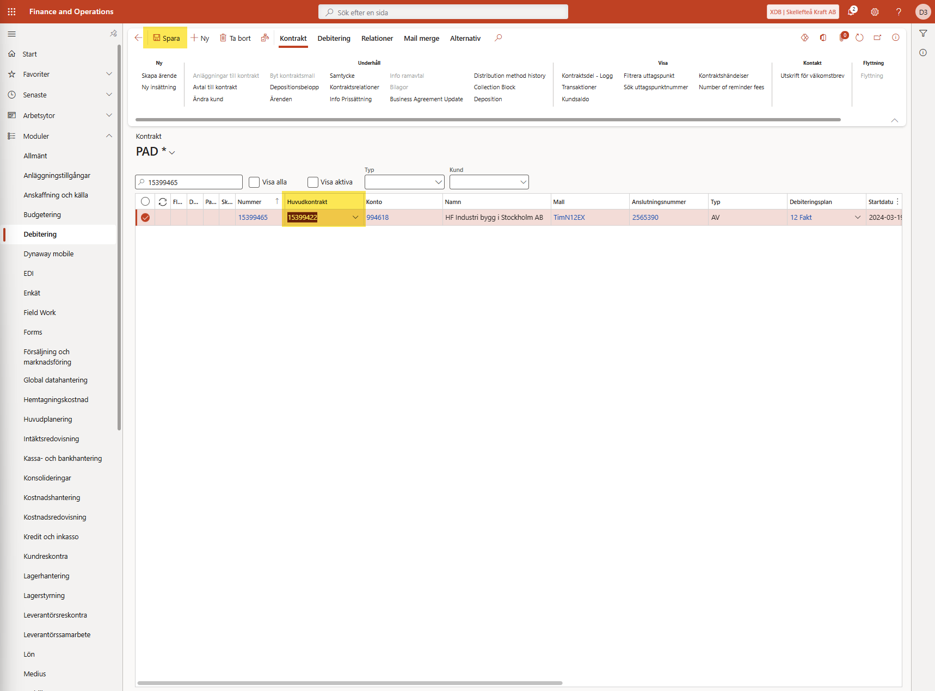Toggle the select-all rows radio circle

pyautogui.click(x=145, y=202)
